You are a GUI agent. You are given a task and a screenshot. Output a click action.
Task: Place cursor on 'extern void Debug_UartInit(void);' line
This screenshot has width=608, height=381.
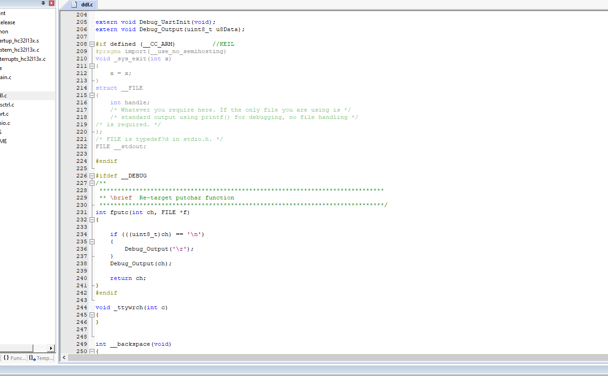155,22
